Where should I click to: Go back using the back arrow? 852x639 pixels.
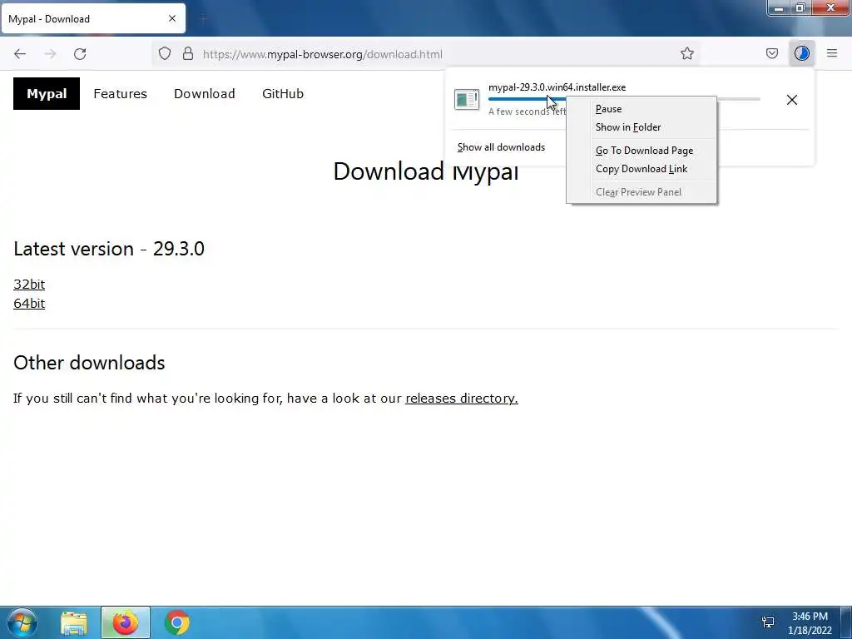pyautogui.click(x=20, y=54)
